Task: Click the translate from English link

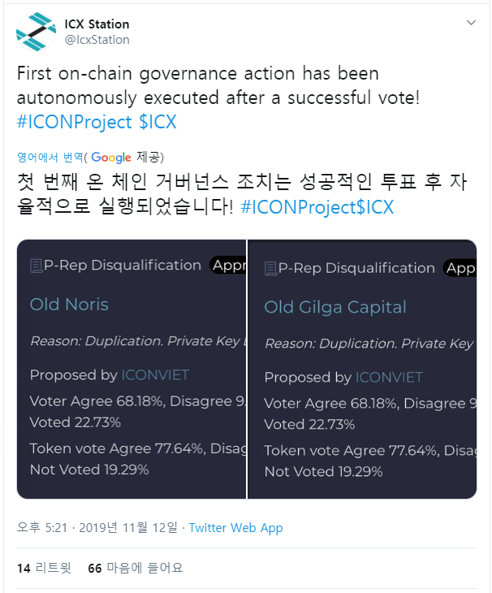Action: (50, 157)
